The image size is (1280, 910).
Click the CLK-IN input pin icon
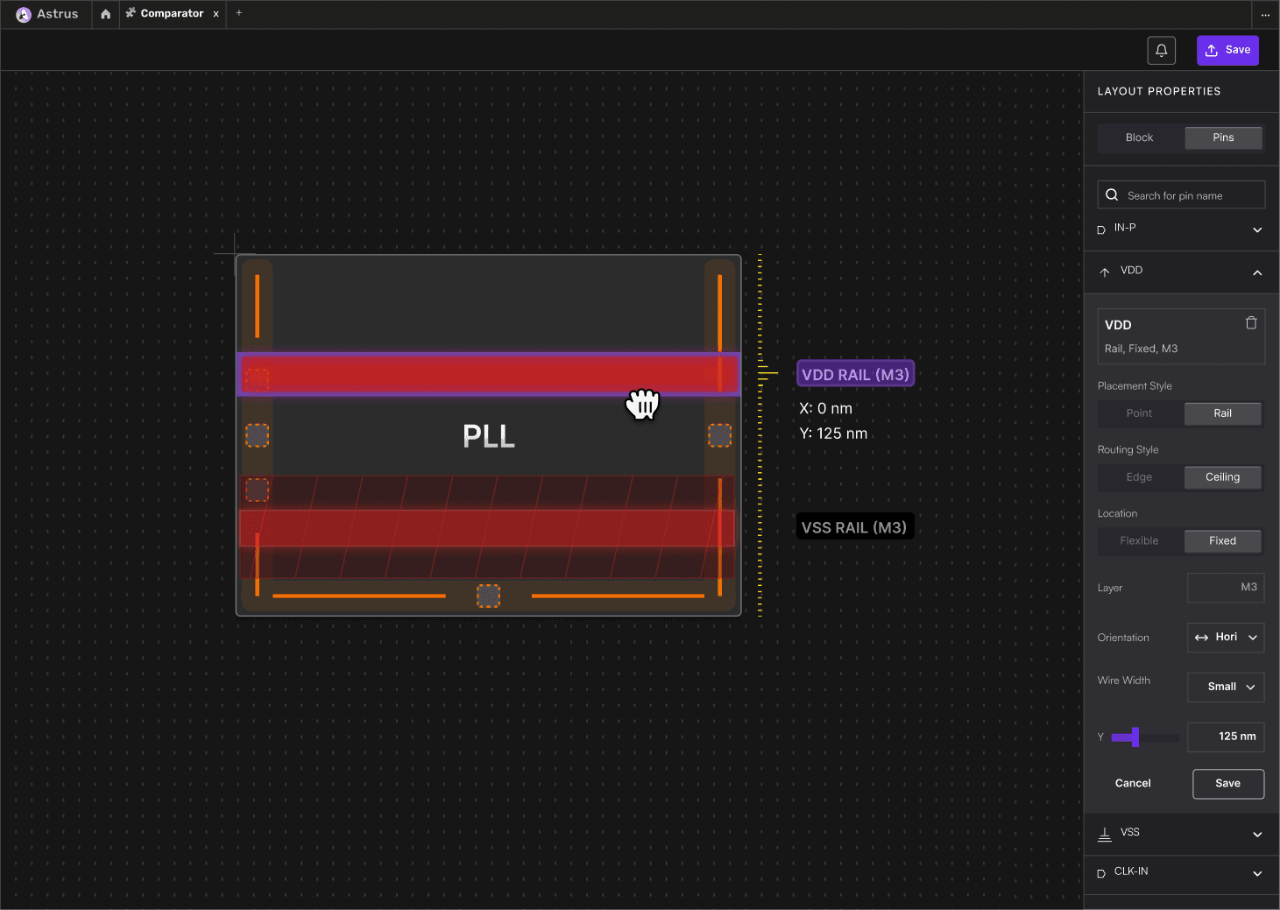pyautogui.click(x=1101, y=874)
